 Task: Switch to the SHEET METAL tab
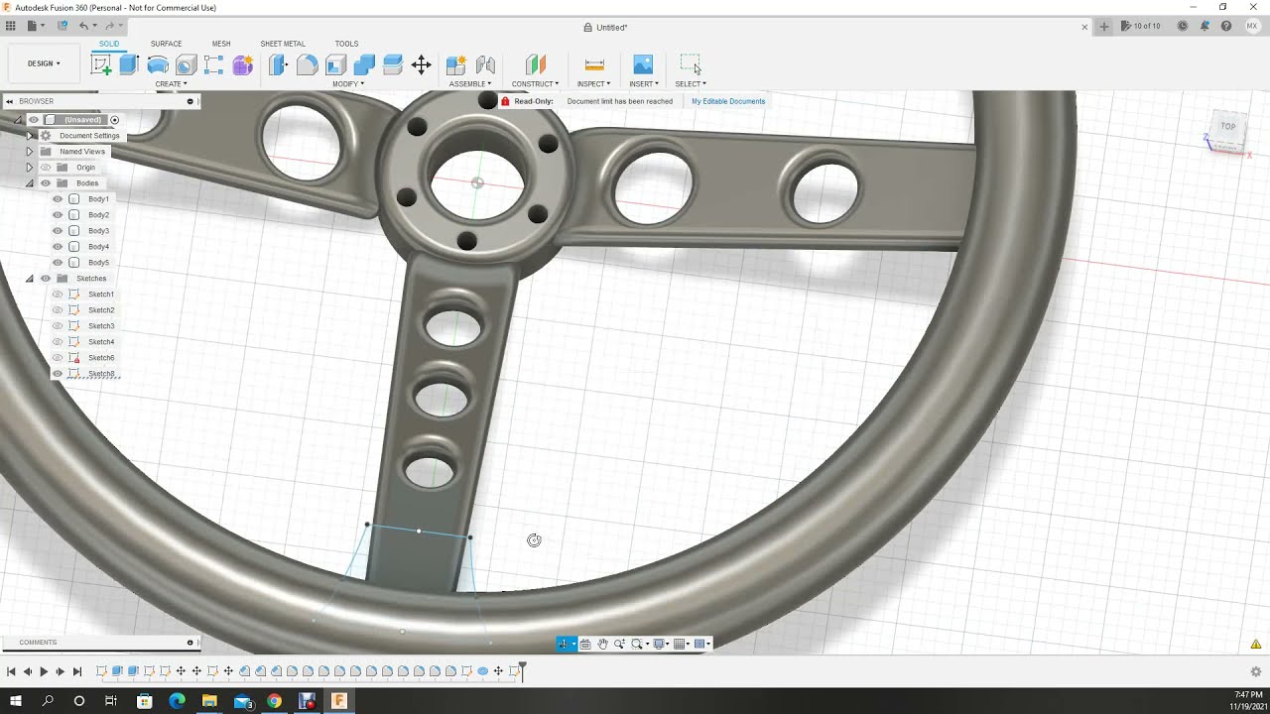pyautogui.click(x=283, y=44)
